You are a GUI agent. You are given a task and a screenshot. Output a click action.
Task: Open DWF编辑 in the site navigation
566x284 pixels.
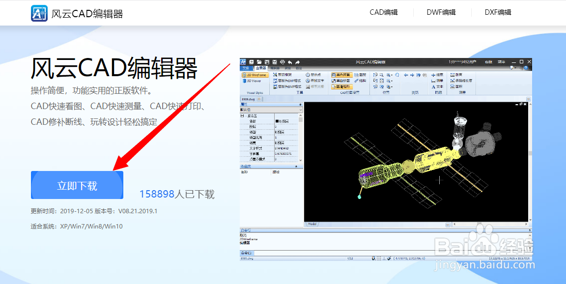point(441,12)
